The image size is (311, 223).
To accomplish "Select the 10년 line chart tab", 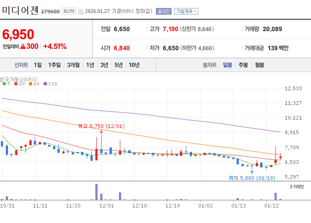I will click(x=134, y=65).
